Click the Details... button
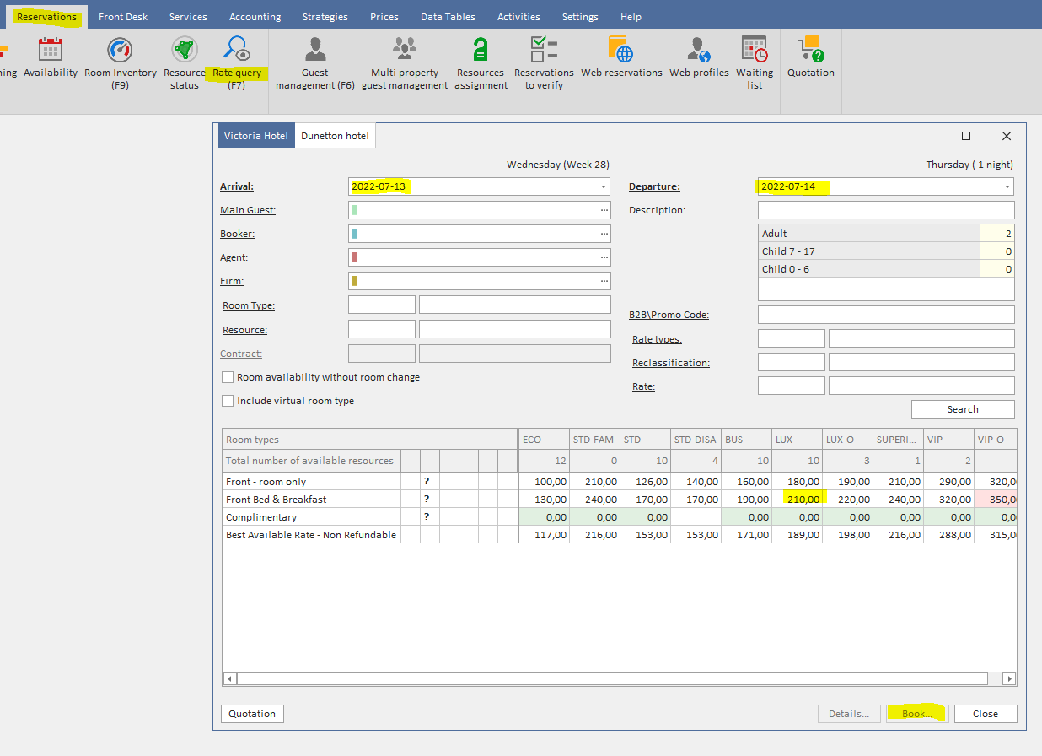1042x756 pixels. pos(849,714)
